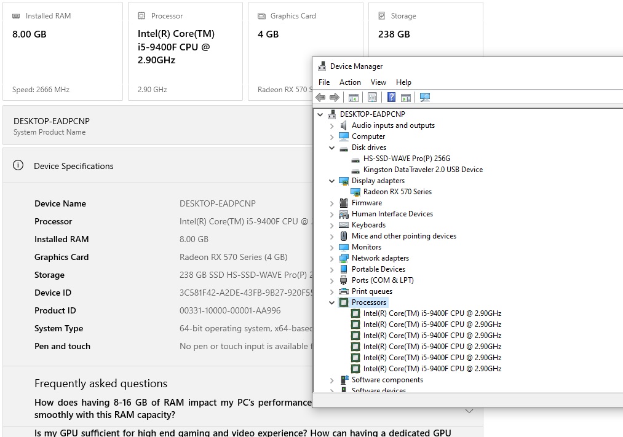Viewport: 623px width, 437px height.
Task: Open FAQ about 8-16 GB of RAM
Action: coord(173,409)
